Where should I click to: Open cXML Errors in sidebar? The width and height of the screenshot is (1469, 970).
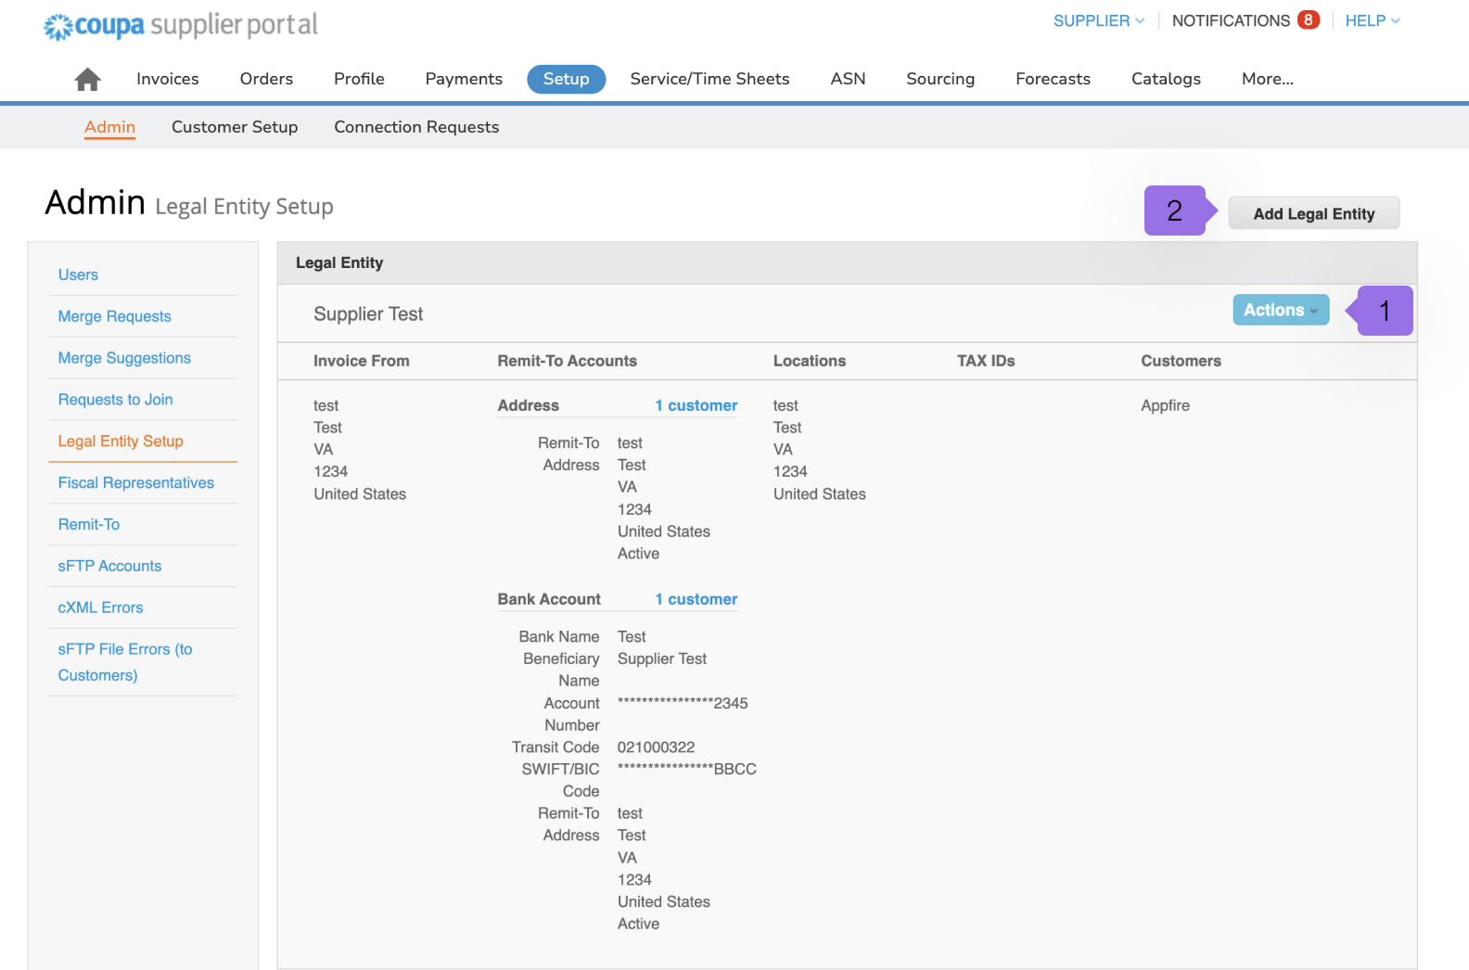pyautogui.click(x=100, y=607)
